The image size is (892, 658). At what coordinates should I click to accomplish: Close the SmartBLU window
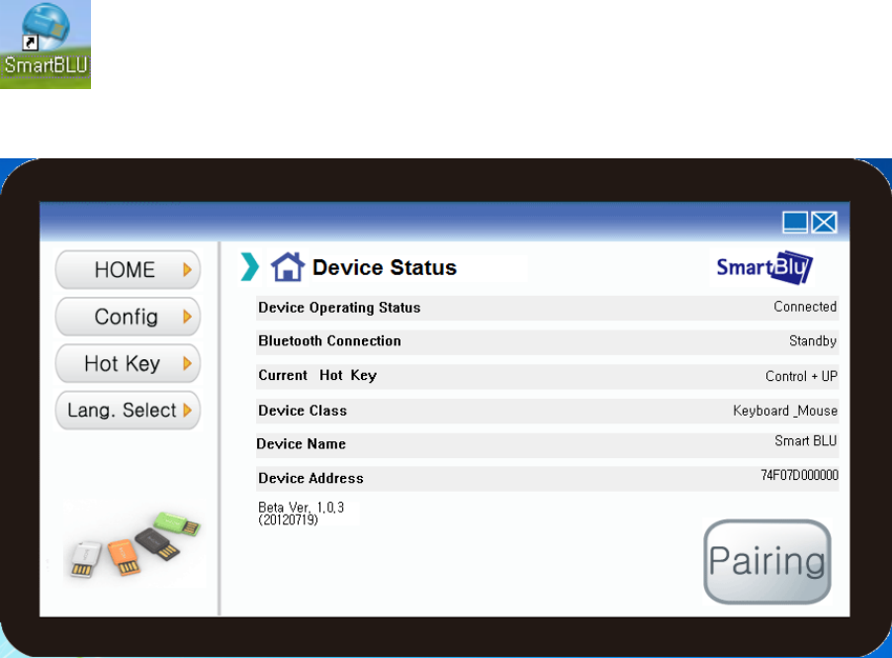(824, 222)
